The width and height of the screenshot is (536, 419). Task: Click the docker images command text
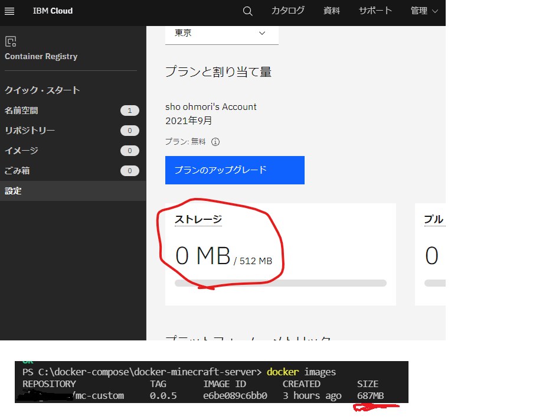coord(301,372)
